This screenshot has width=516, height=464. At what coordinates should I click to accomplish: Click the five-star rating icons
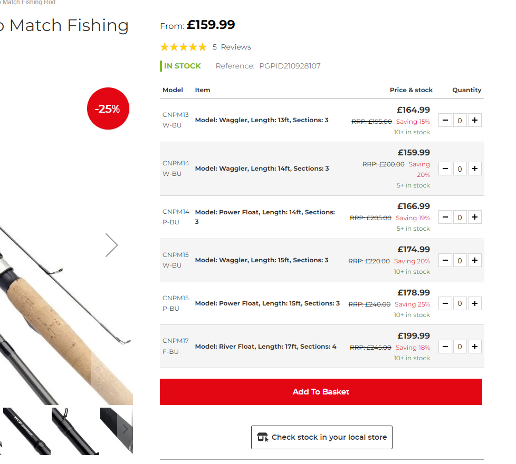click(183, 47)
